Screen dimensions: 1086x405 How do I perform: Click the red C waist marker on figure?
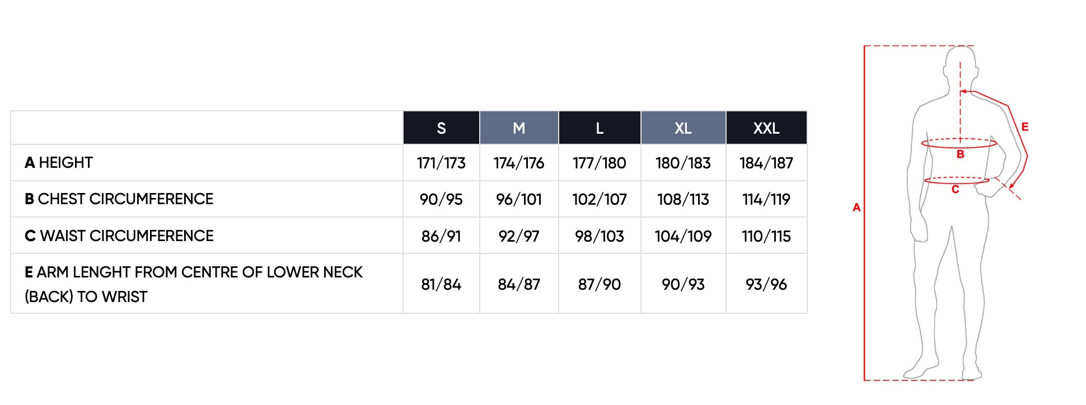click(955, 190)
